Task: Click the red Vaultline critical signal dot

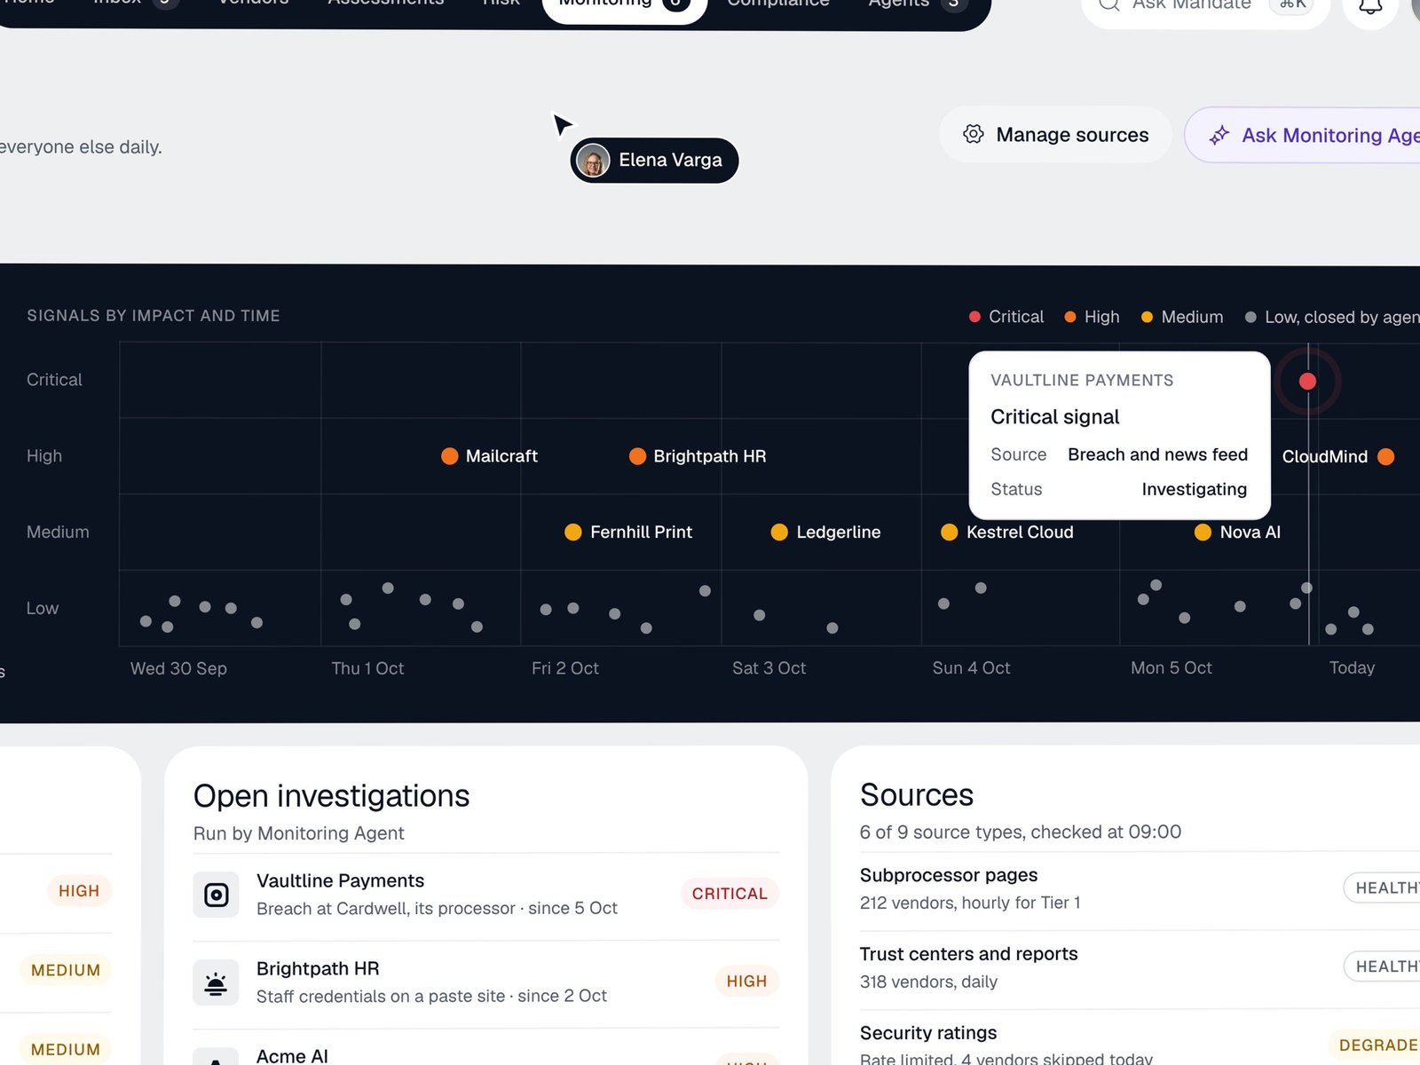Action: tap(1307, 381)
